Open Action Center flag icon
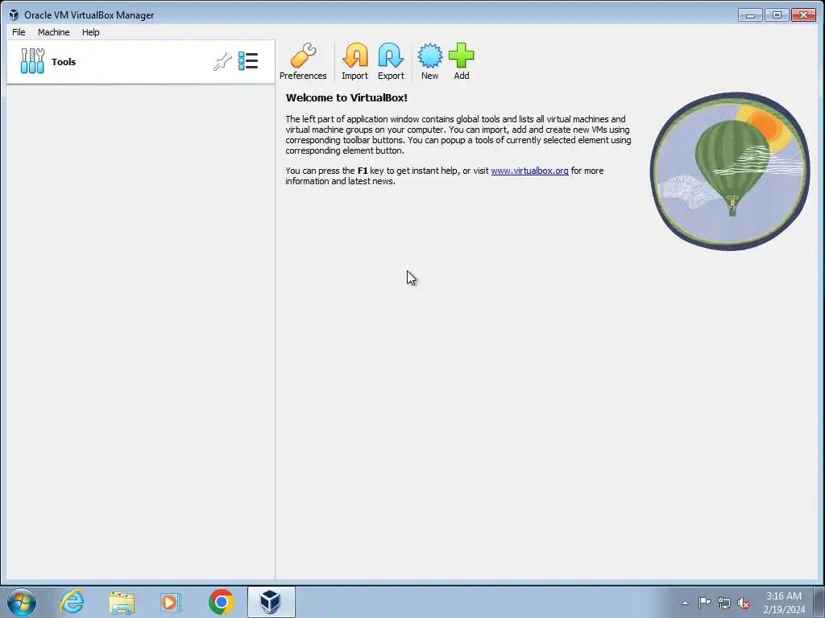 coord(704,603)
